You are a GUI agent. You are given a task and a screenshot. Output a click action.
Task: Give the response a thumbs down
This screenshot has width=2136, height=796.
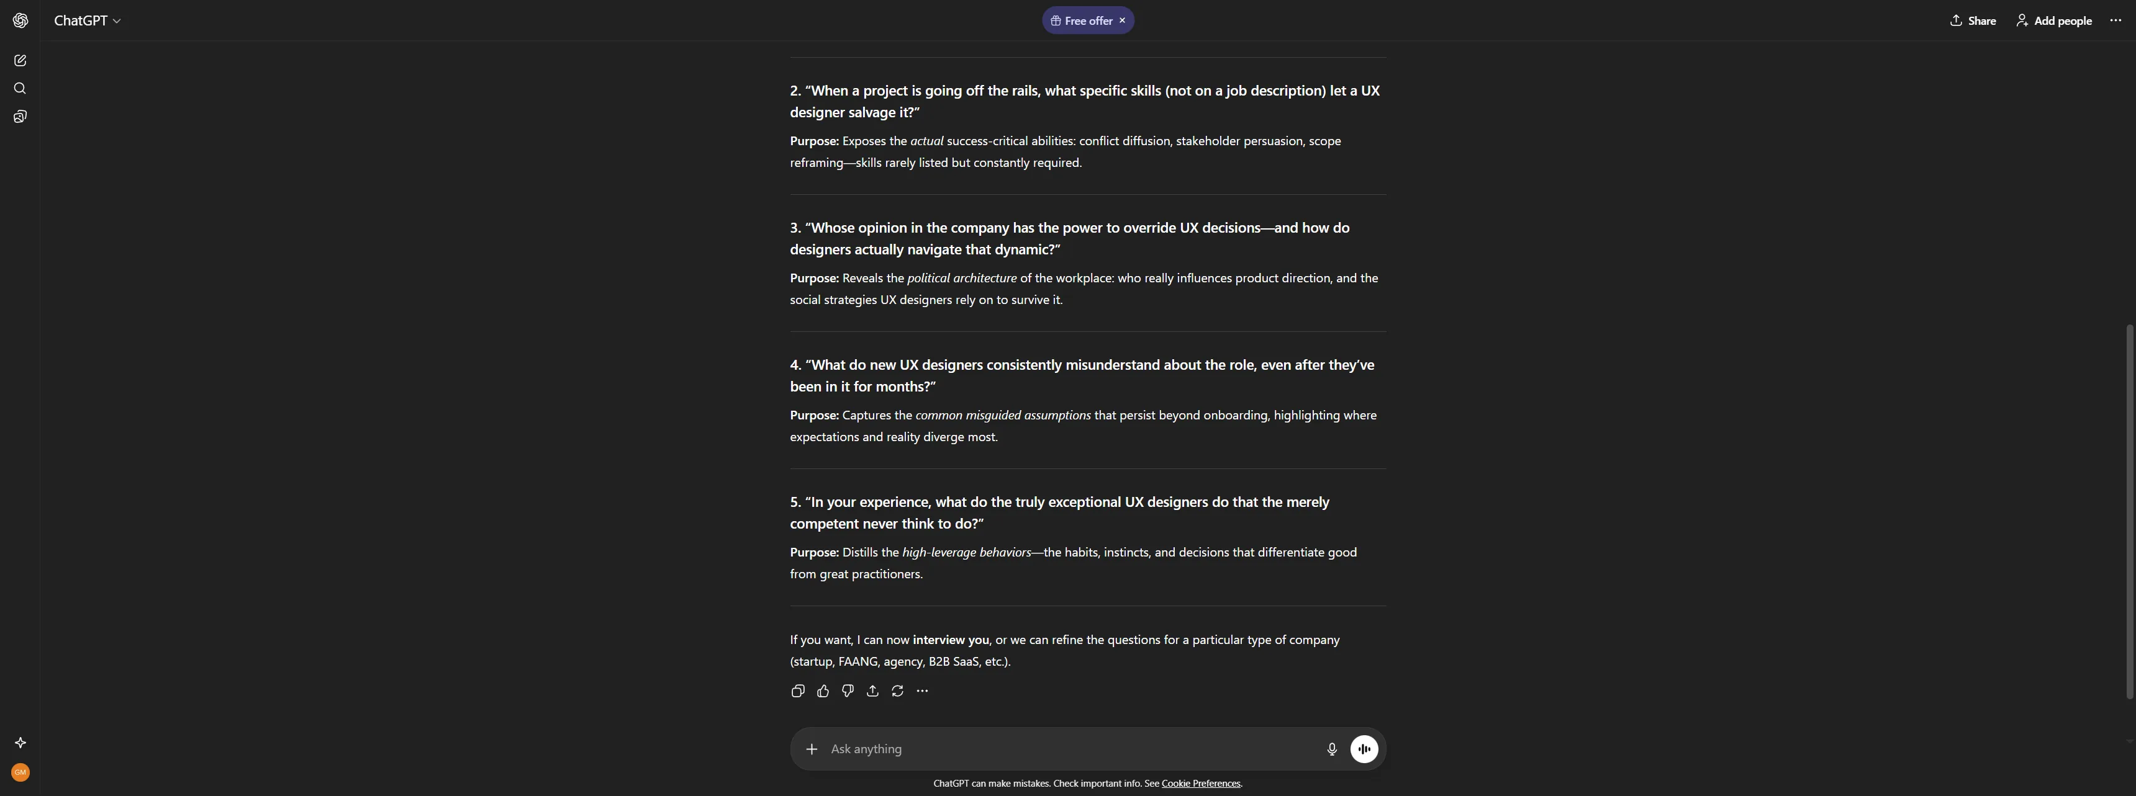click(x=848, y=691)
